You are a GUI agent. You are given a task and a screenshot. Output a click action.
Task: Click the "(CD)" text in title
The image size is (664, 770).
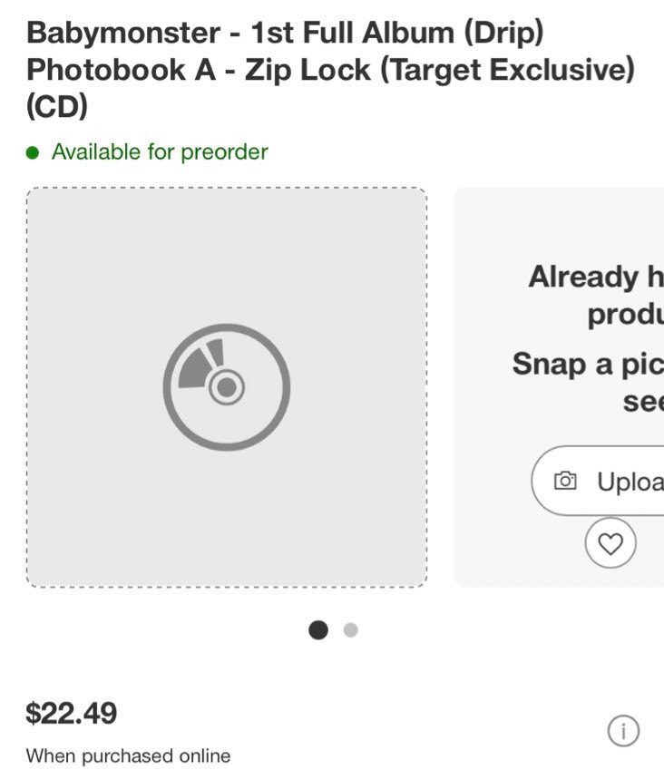click(x=57, y=107)
